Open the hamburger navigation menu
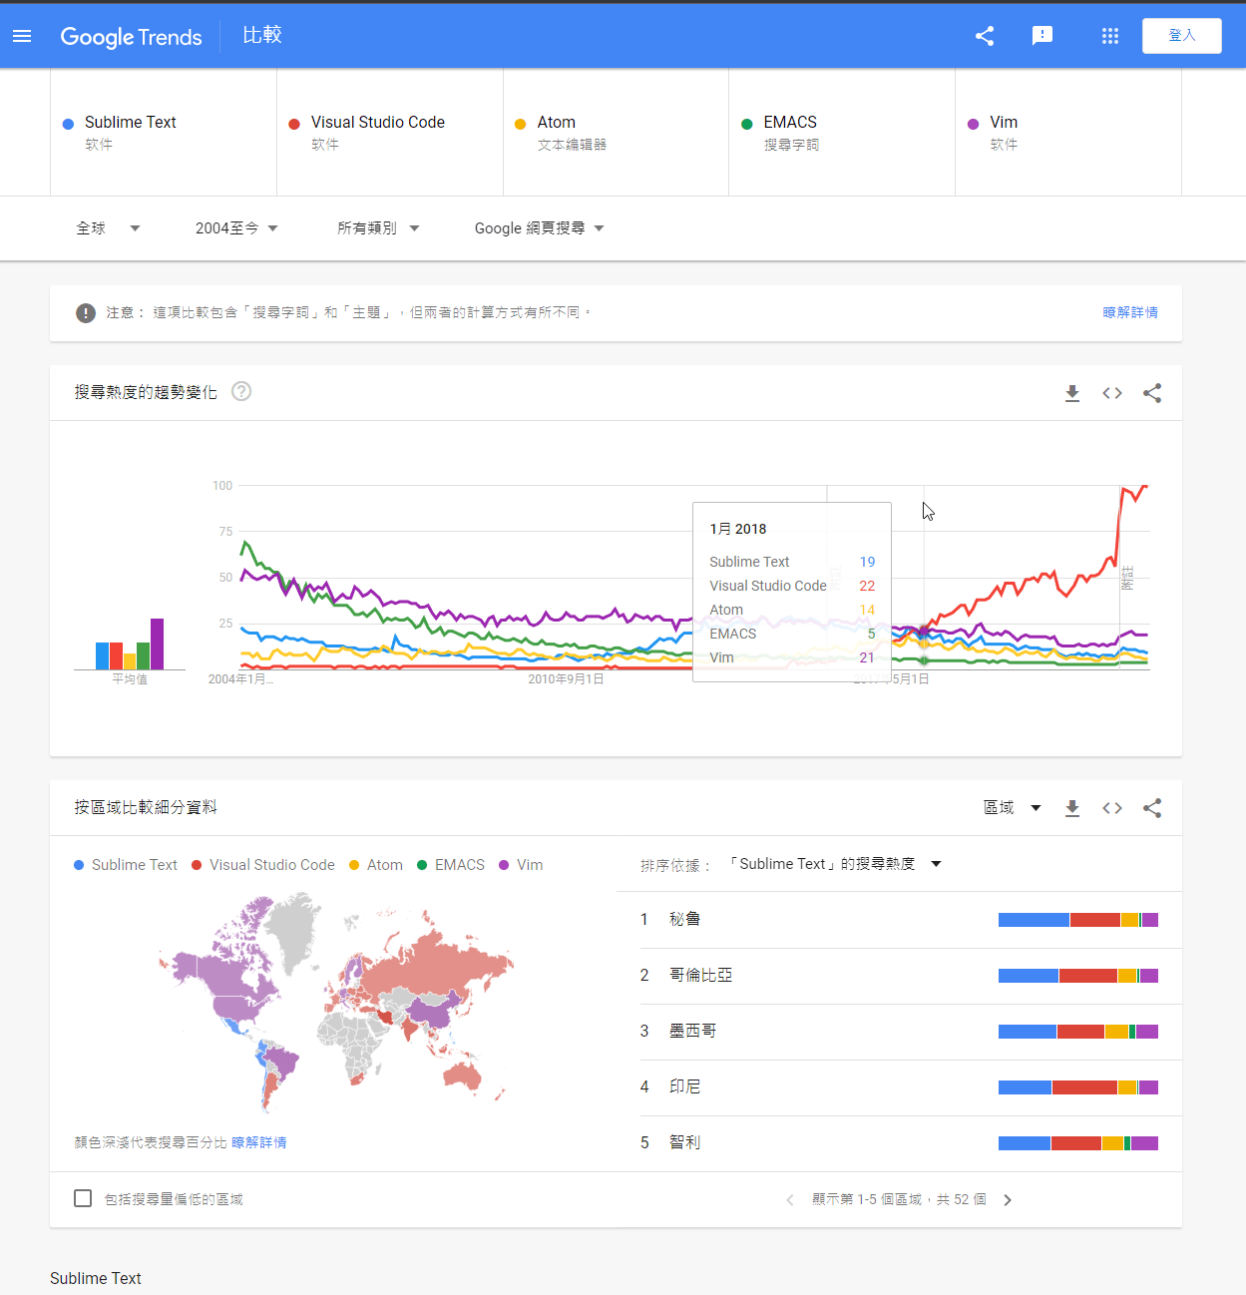The image size is (1246, 1295). pyautogui.click(x=22, y=35)
